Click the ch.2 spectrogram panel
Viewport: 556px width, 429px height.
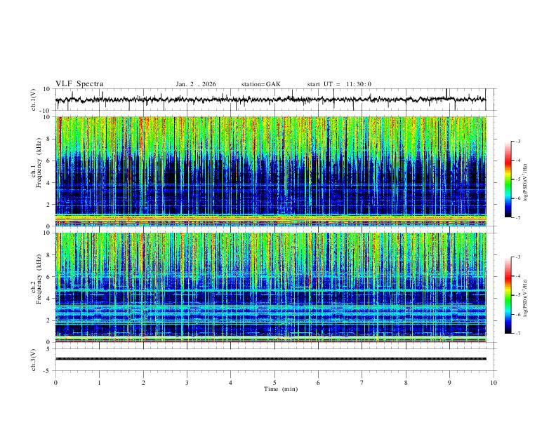click(x=270, y=287)
